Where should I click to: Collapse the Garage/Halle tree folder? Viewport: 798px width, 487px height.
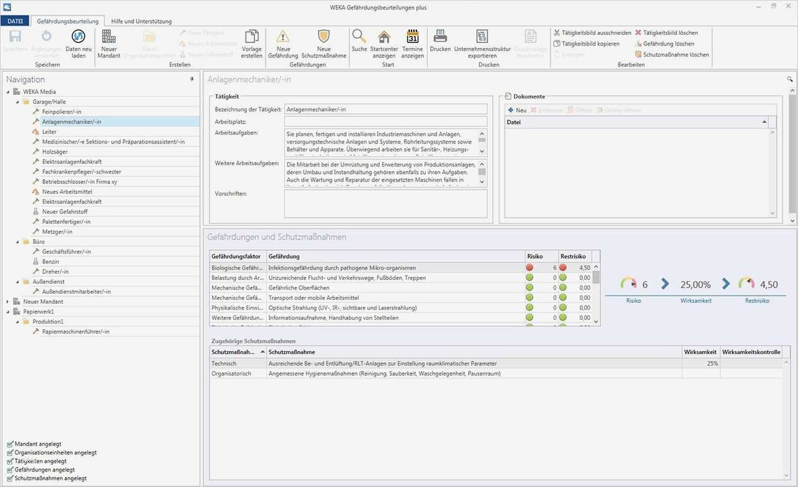pos(17,102)
